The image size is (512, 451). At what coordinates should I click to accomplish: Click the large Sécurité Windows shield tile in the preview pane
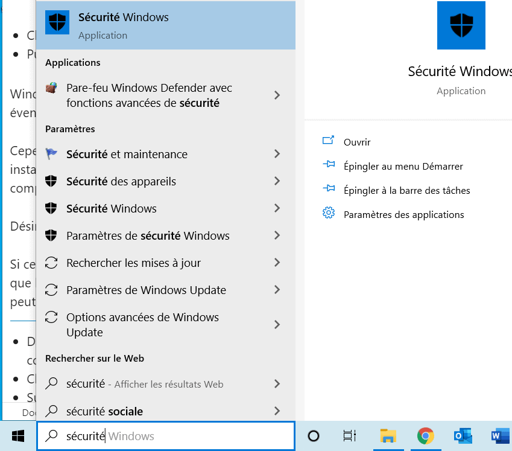pos(461,25)
